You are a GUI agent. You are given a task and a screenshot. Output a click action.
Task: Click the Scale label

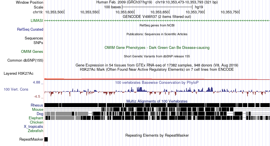point(38,7)
